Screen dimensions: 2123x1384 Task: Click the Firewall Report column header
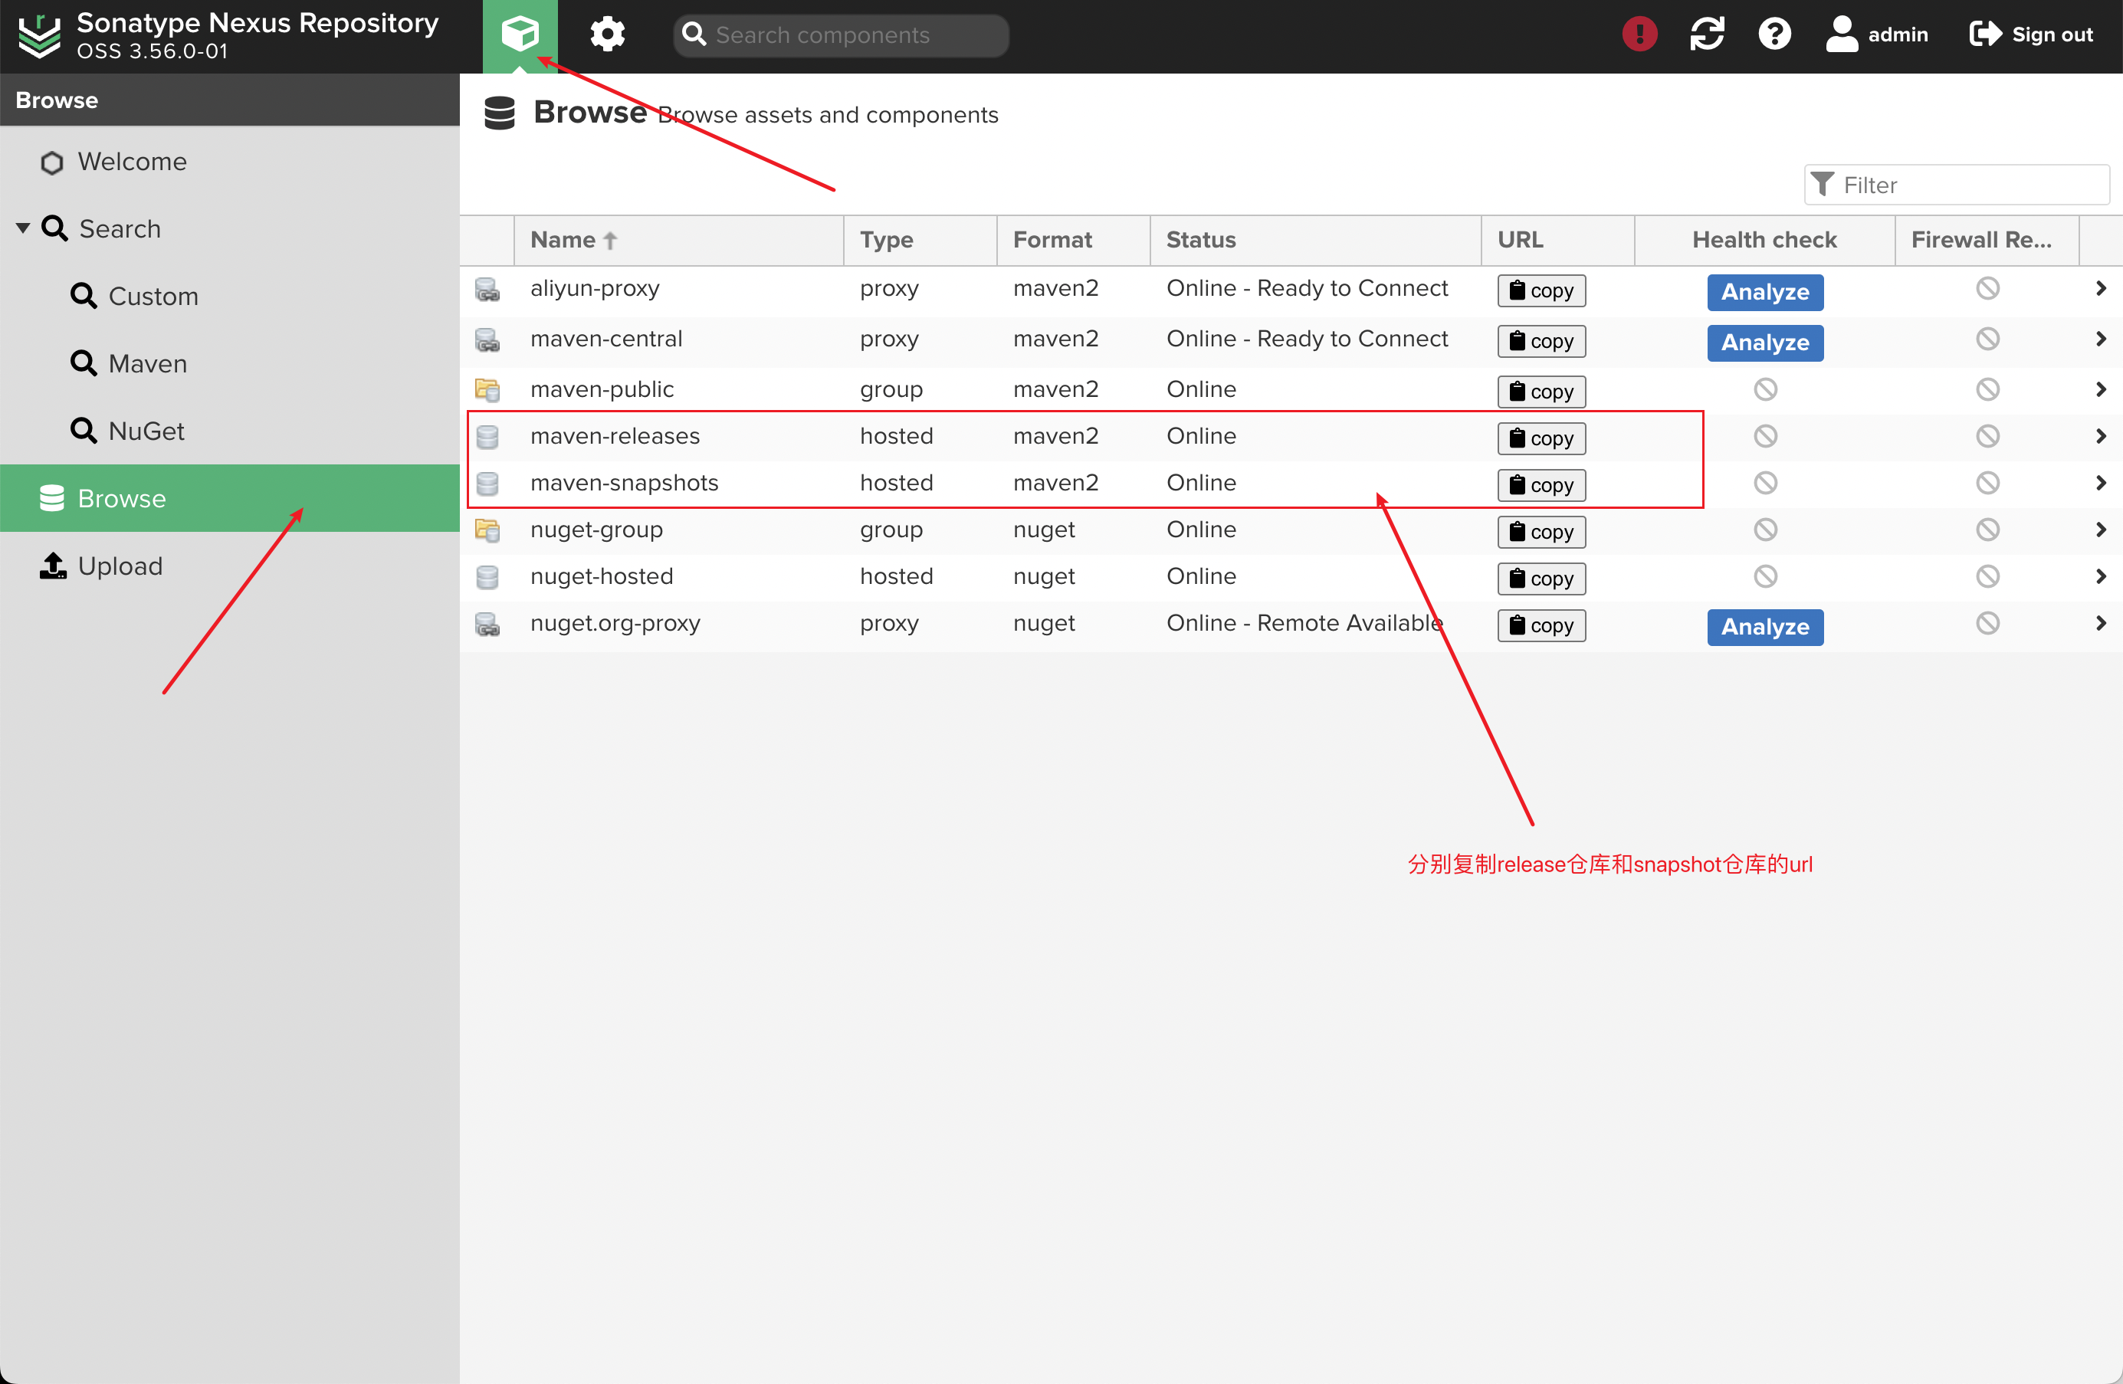pyautogui.click(x=1987, y=240)
